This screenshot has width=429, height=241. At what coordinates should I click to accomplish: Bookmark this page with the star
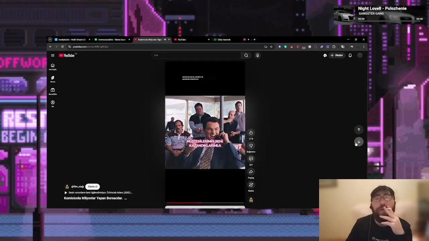(x=271, y=47)
